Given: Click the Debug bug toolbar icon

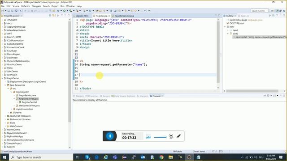Looking at the screenshot, I should (x=58, y=11).
